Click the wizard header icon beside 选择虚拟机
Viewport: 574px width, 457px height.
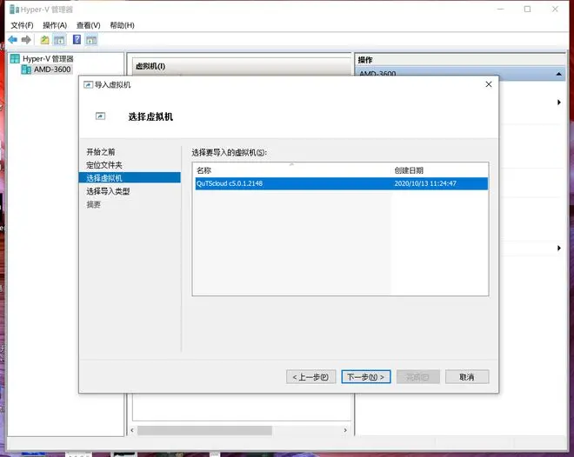(100, 116)
